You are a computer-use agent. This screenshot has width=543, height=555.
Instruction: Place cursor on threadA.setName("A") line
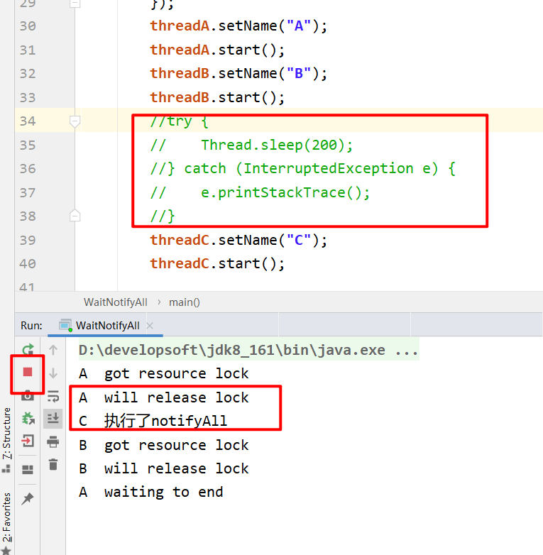(238, 26)
